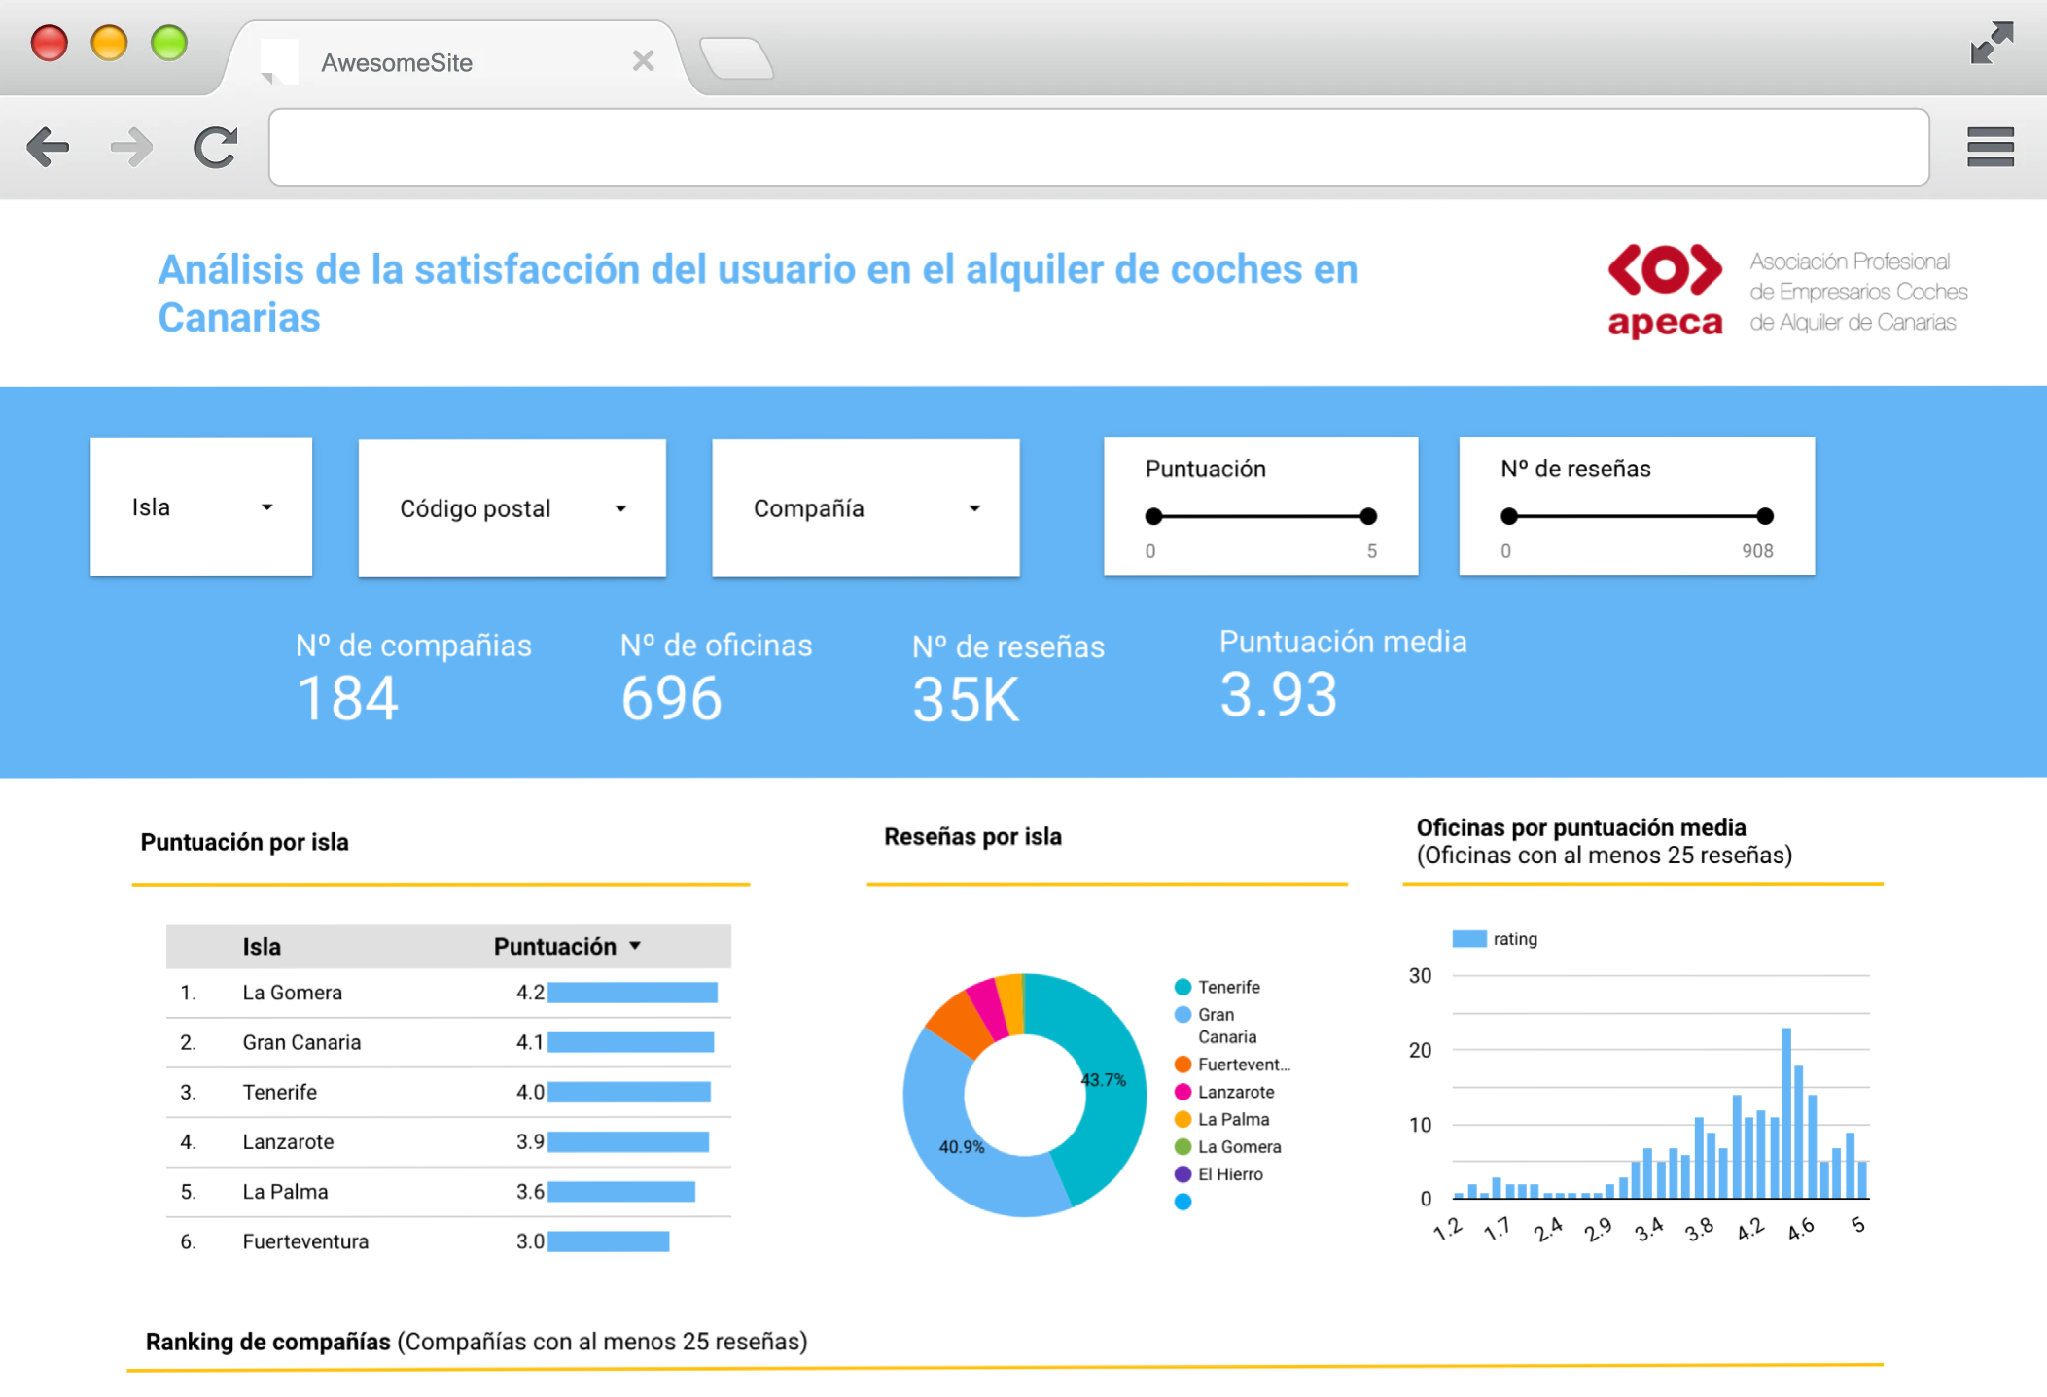Image resolution: width=2047 pixels, height=1397 pixels.
Task: Click the fullscreen expand arrows icon
Action: 1991,44
